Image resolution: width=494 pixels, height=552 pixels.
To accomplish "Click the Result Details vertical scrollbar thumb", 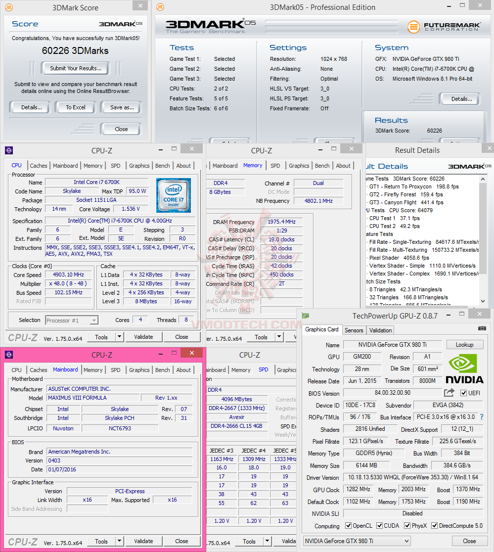I will (x=483, y=228).
